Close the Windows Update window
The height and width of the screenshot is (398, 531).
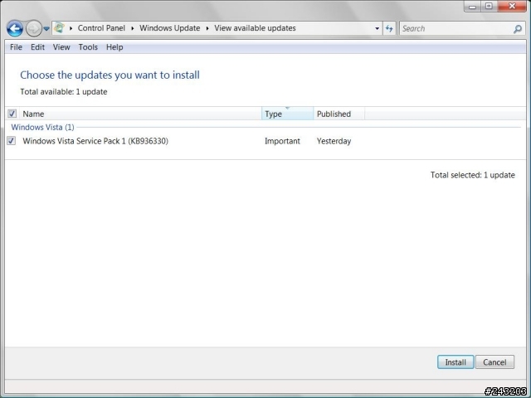point(512,7)
